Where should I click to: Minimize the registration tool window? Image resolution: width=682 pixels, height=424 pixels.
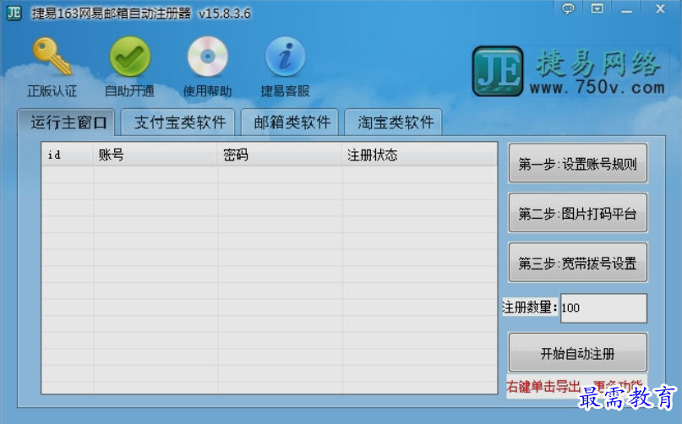pos(626,9)
